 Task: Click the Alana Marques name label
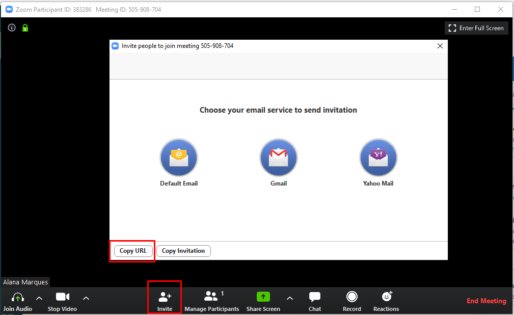pyautogui.click(x=25, y=282)
